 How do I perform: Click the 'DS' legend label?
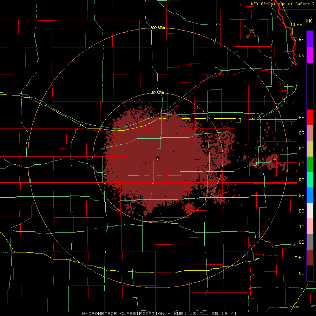click(x=302, y=211)
